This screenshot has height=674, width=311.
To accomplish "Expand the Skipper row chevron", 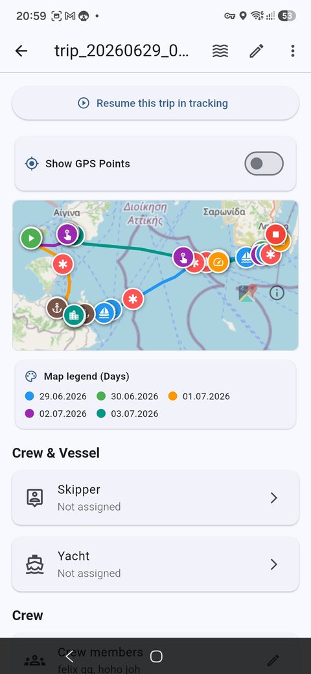I will [274, 498].
